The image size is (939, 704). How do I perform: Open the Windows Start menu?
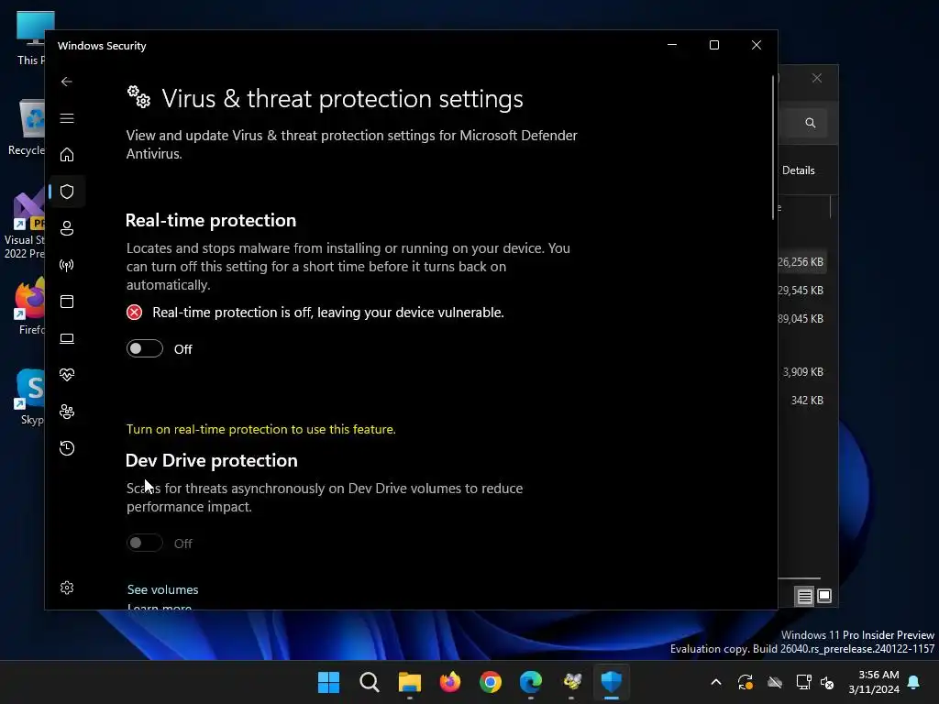pyautogui.click(x=328, y=682)
